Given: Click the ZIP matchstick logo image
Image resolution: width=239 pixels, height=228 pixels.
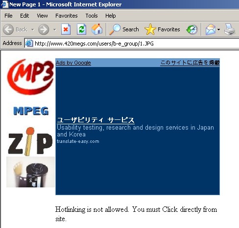Looking at the screenshot, I should tap(30, 141).
